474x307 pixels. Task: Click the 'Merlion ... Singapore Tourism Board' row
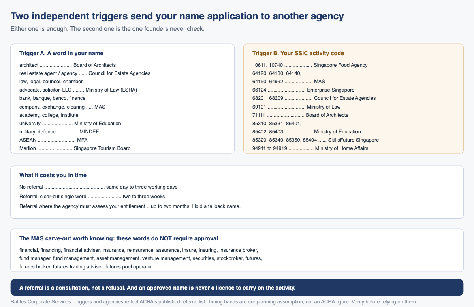click(x=75, y=148)
